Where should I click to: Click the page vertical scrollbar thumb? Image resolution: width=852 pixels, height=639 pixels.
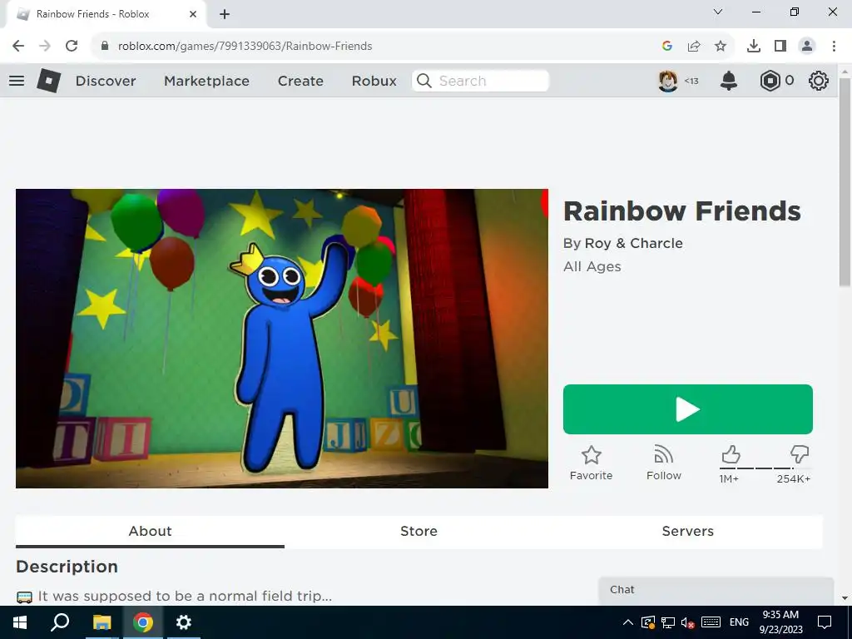click(845, 182)
